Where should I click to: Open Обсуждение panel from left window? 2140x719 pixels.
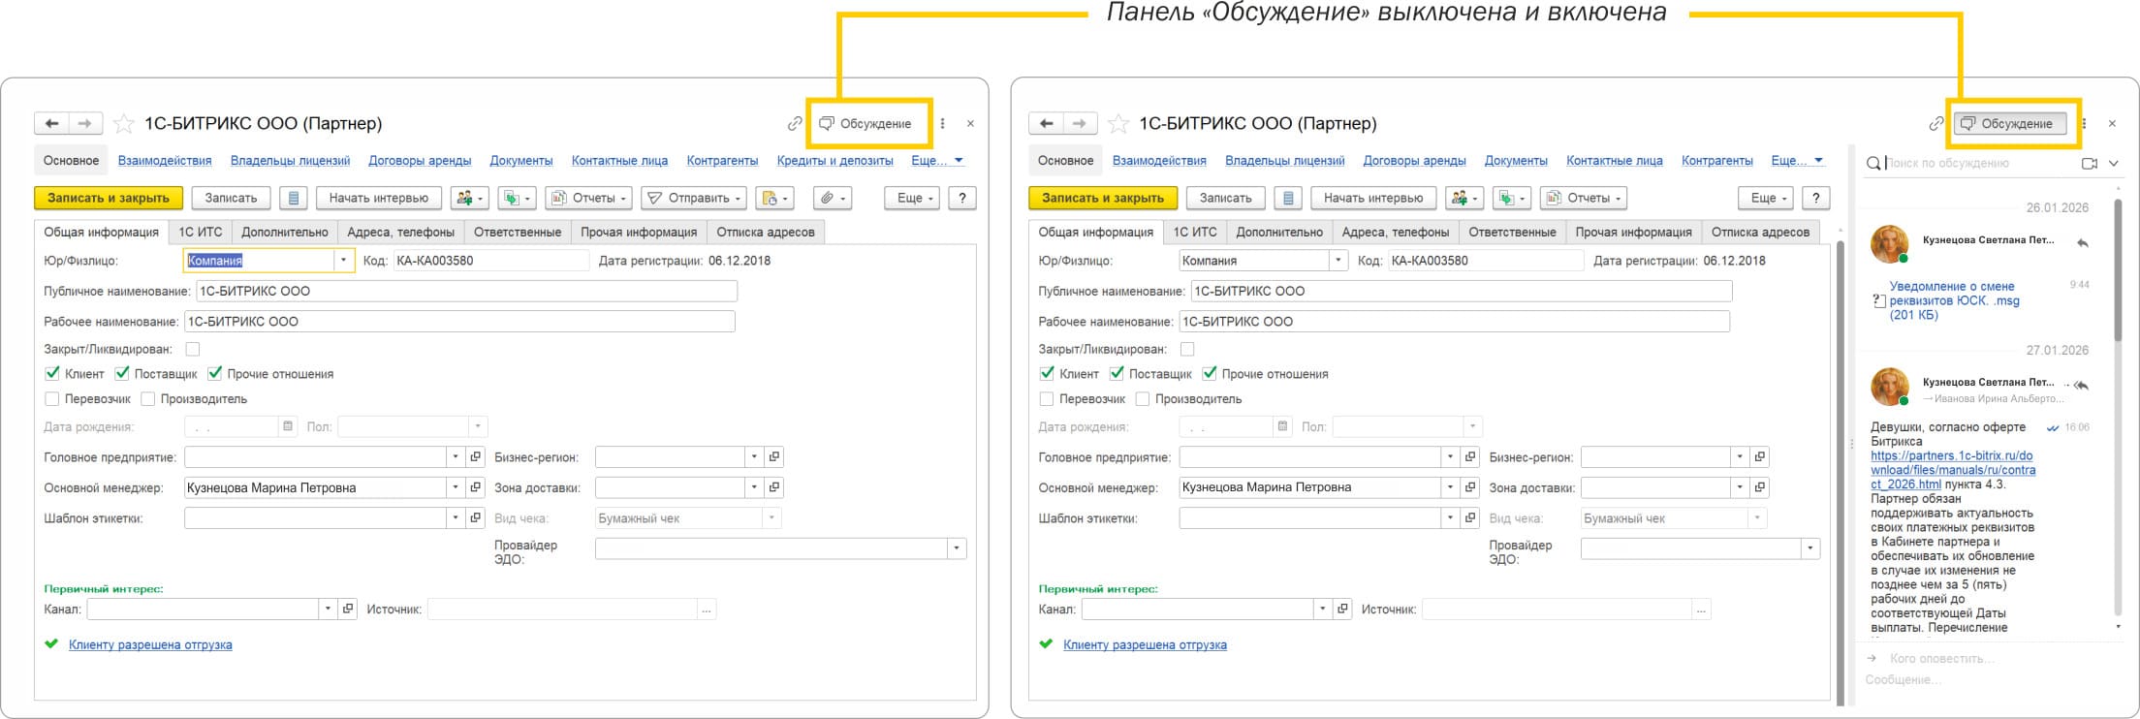point(865,124)
